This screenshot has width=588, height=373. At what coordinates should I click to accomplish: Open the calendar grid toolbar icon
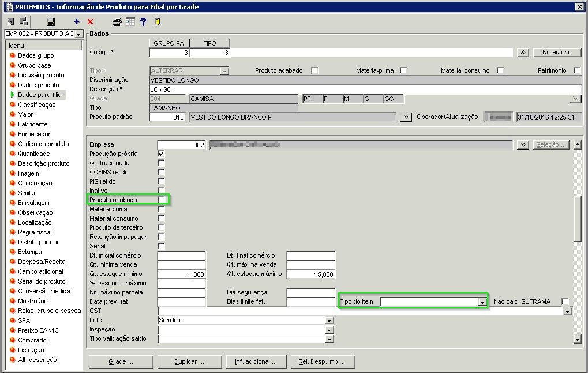click(x=130, y=22)
